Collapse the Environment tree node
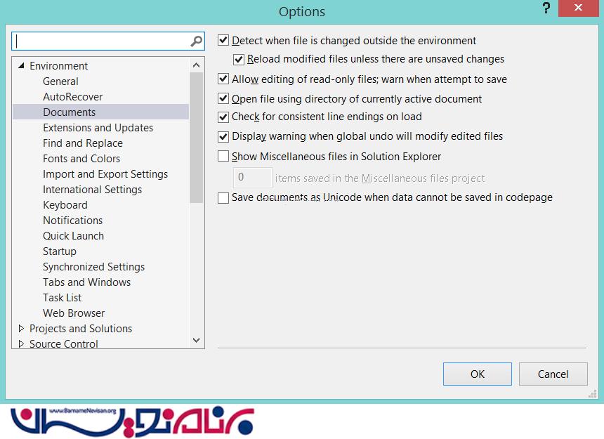604x439 pixels. pyautogui.click(x=21, y=66)
